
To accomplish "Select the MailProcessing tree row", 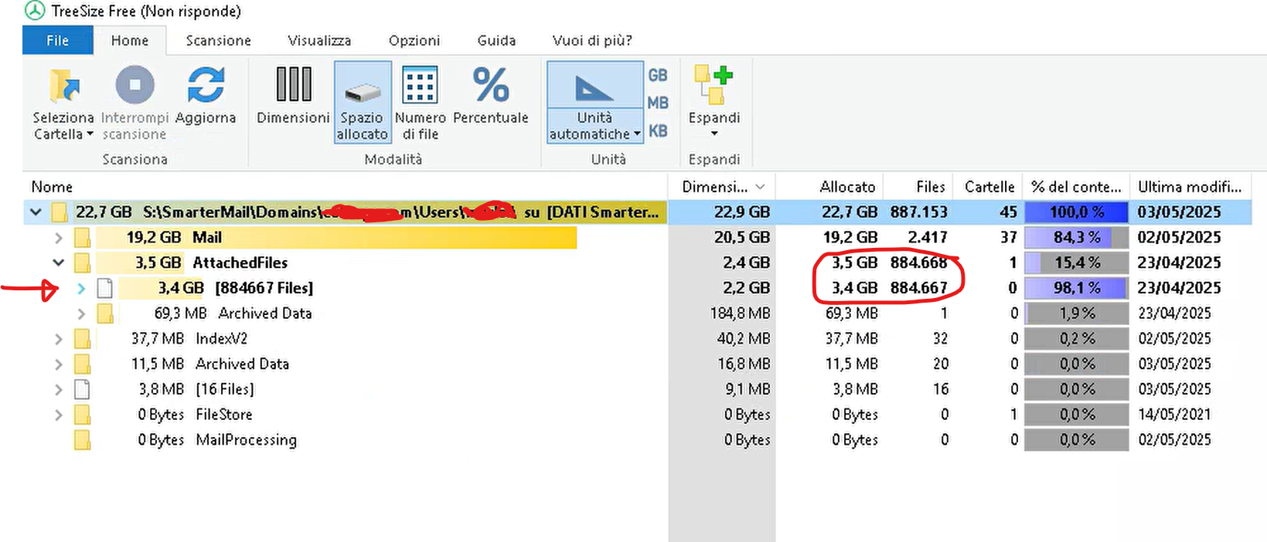I will [x=346, y=440].
